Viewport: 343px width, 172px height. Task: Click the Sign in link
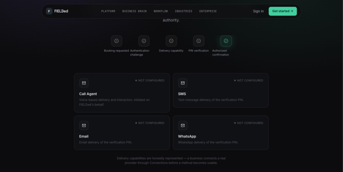(x=258, y=11)
